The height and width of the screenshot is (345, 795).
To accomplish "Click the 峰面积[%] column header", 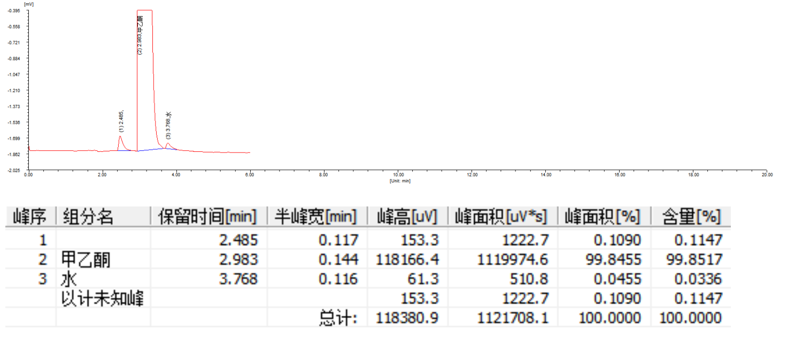I will pos(603,217).
